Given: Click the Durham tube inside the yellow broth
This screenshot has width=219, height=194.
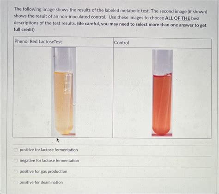Looking at the screenshot, I should [x=68, y=84].
